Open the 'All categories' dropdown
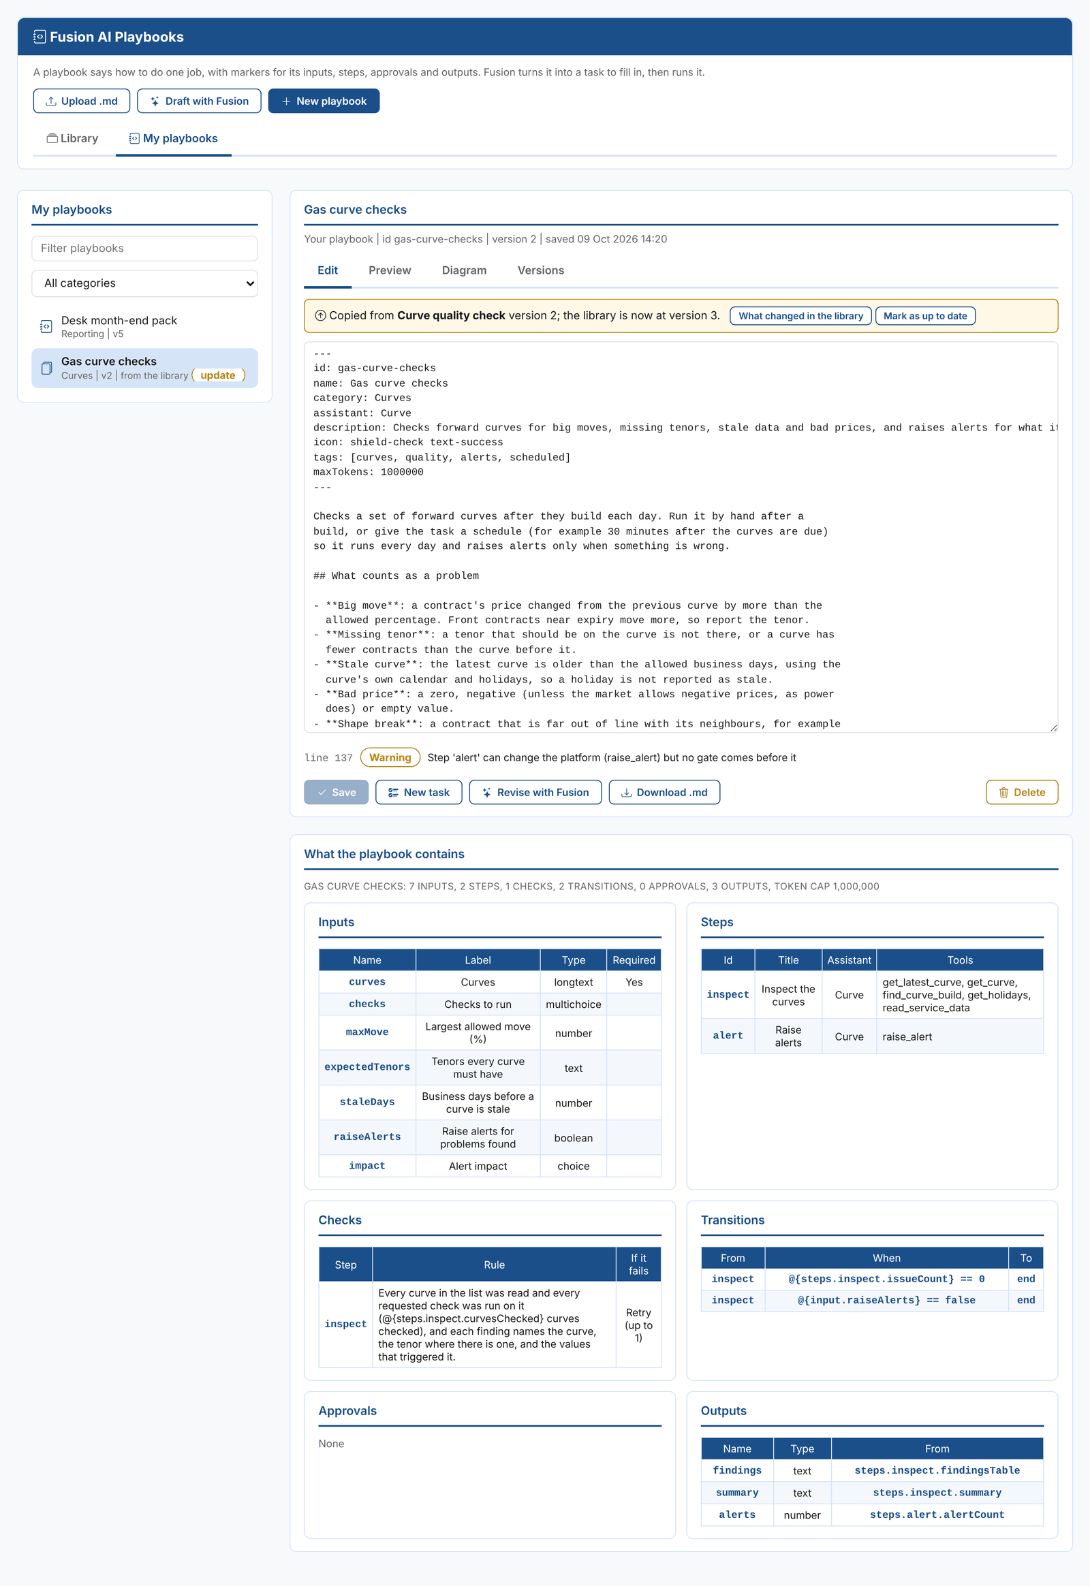 point(145,283)
